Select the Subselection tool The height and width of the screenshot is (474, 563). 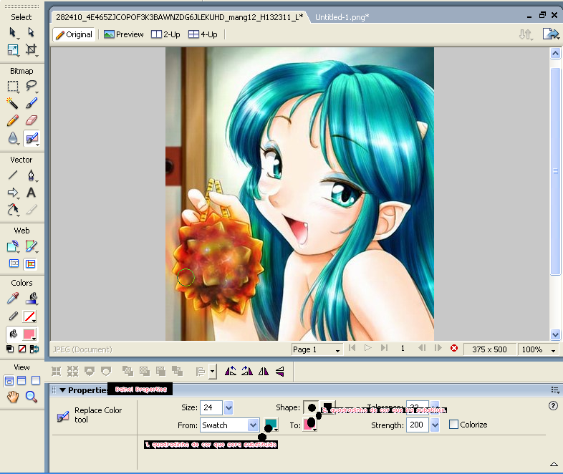coord(31,32)
